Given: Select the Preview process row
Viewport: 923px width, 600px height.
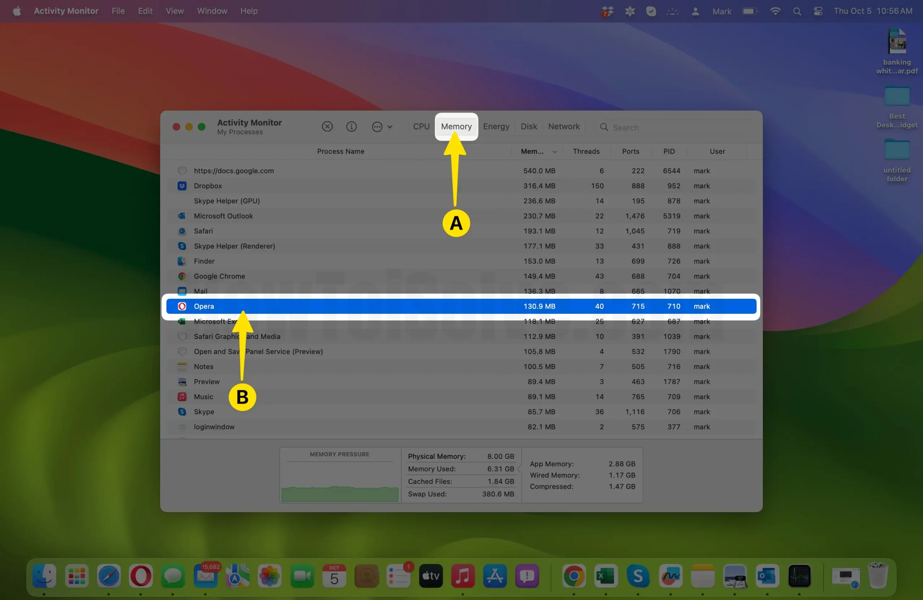Looking at the screenshot, I should click(x=461, y=382).
